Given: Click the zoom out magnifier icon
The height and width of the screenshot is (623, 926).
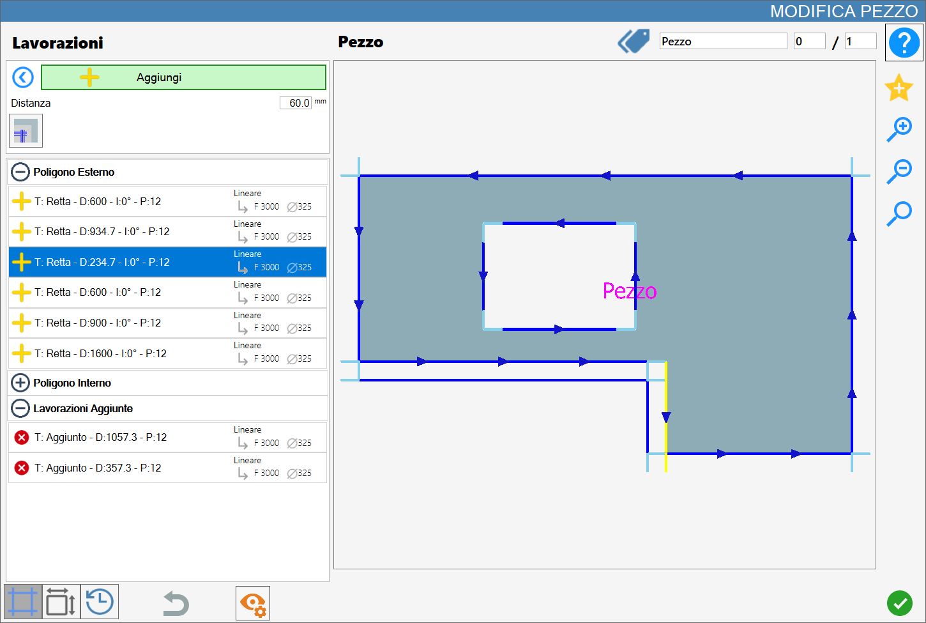Looking at the screenshot, I should (899, 171).
